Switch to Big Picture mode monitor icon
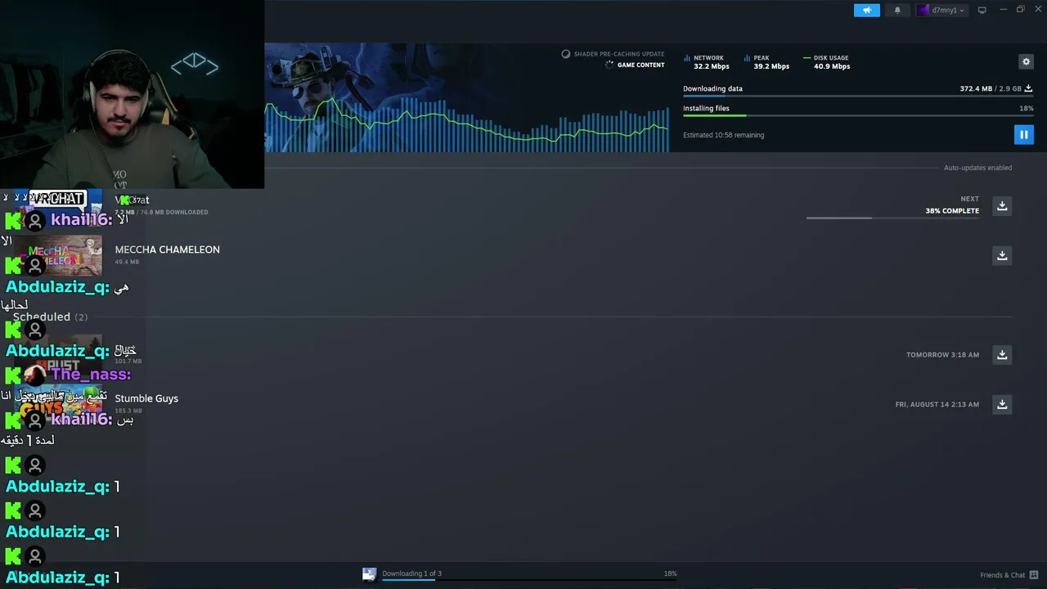This screenshot has height=589, width=1047. 982,10
